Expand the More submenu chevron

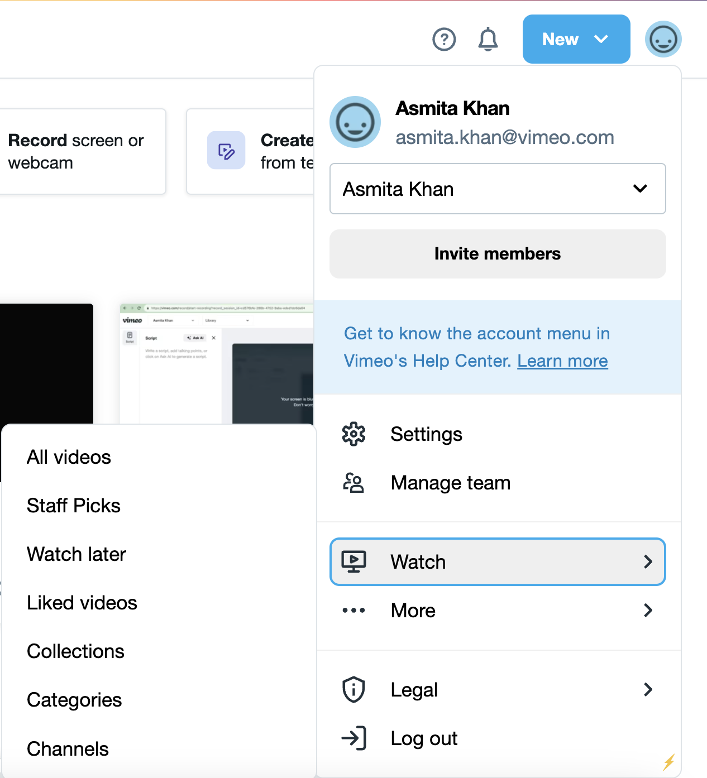pos(648,611)
